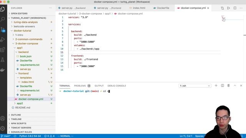Screen dimensions: 246x138
Task: Open the Output panel tab
Action: (99, 86)
